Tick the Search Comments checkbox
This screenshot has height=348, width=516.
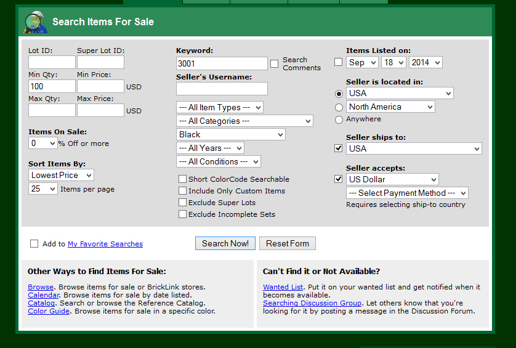point(274,63)
